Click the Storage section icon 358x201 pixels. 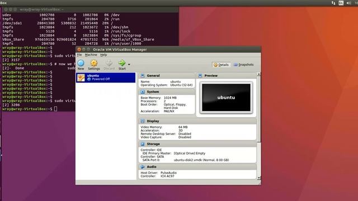tap(143, 144)
